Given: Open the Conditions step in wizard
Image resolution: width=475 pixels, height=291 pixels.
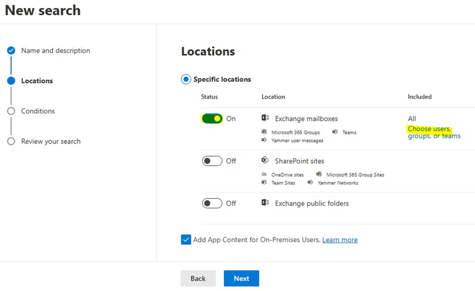Looking at the screenshot, I should click(x=38, y=111).
